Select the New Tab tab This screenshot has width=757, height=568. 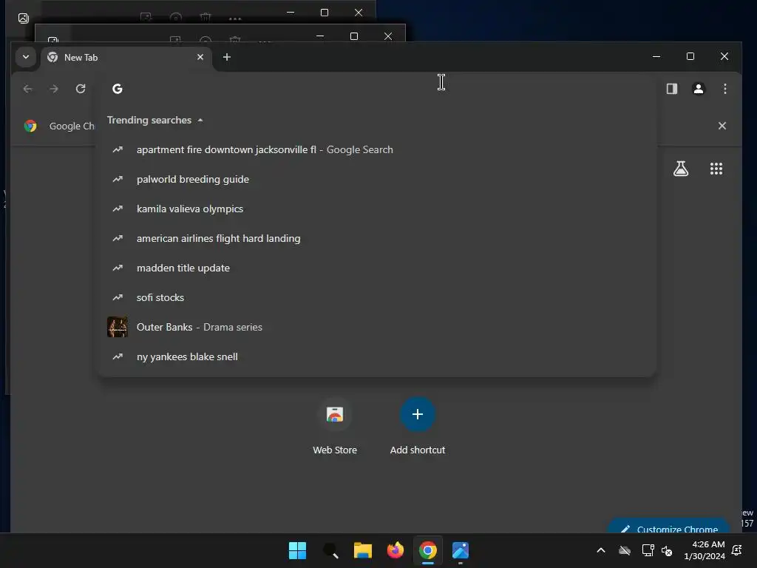click(x=126, y=58)
